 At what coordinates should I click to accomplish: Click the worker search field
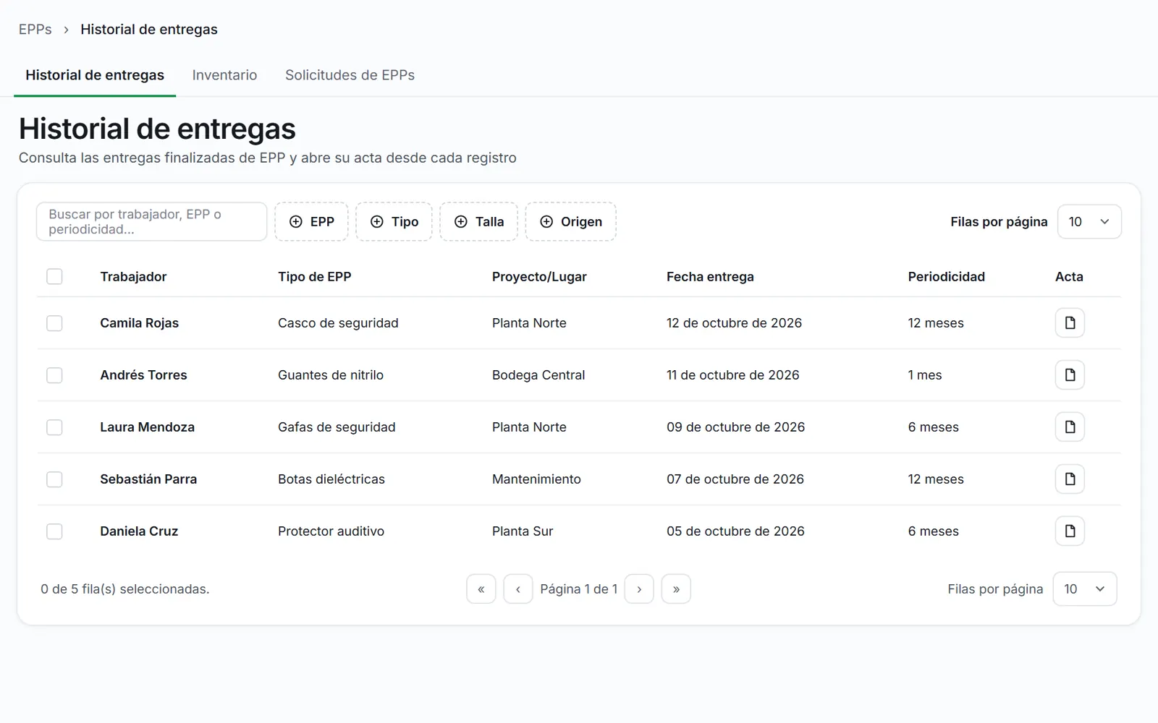click(x=152, y=221)
